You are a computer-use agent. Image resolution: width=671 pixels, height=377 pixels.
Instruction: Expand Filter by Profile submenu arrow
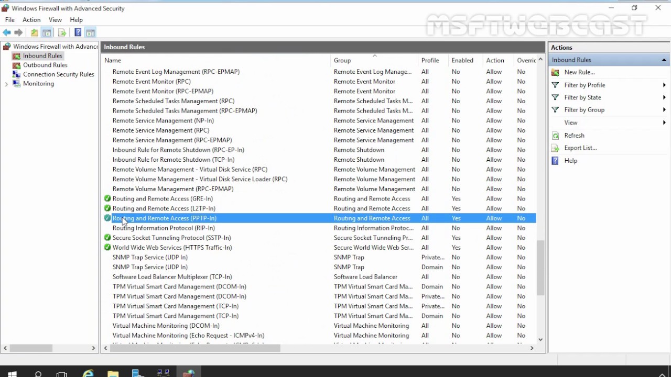click(x=664, y=85)
